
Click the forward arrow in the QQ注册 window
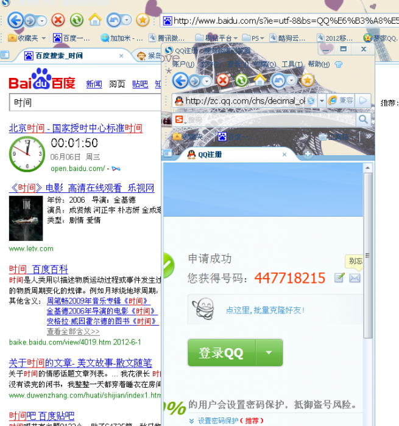coord(194,81)
